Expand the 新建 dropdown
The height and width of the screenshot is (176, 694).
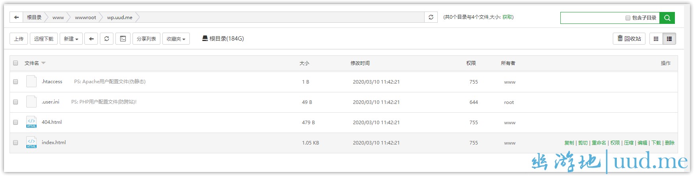coord(71,39)
